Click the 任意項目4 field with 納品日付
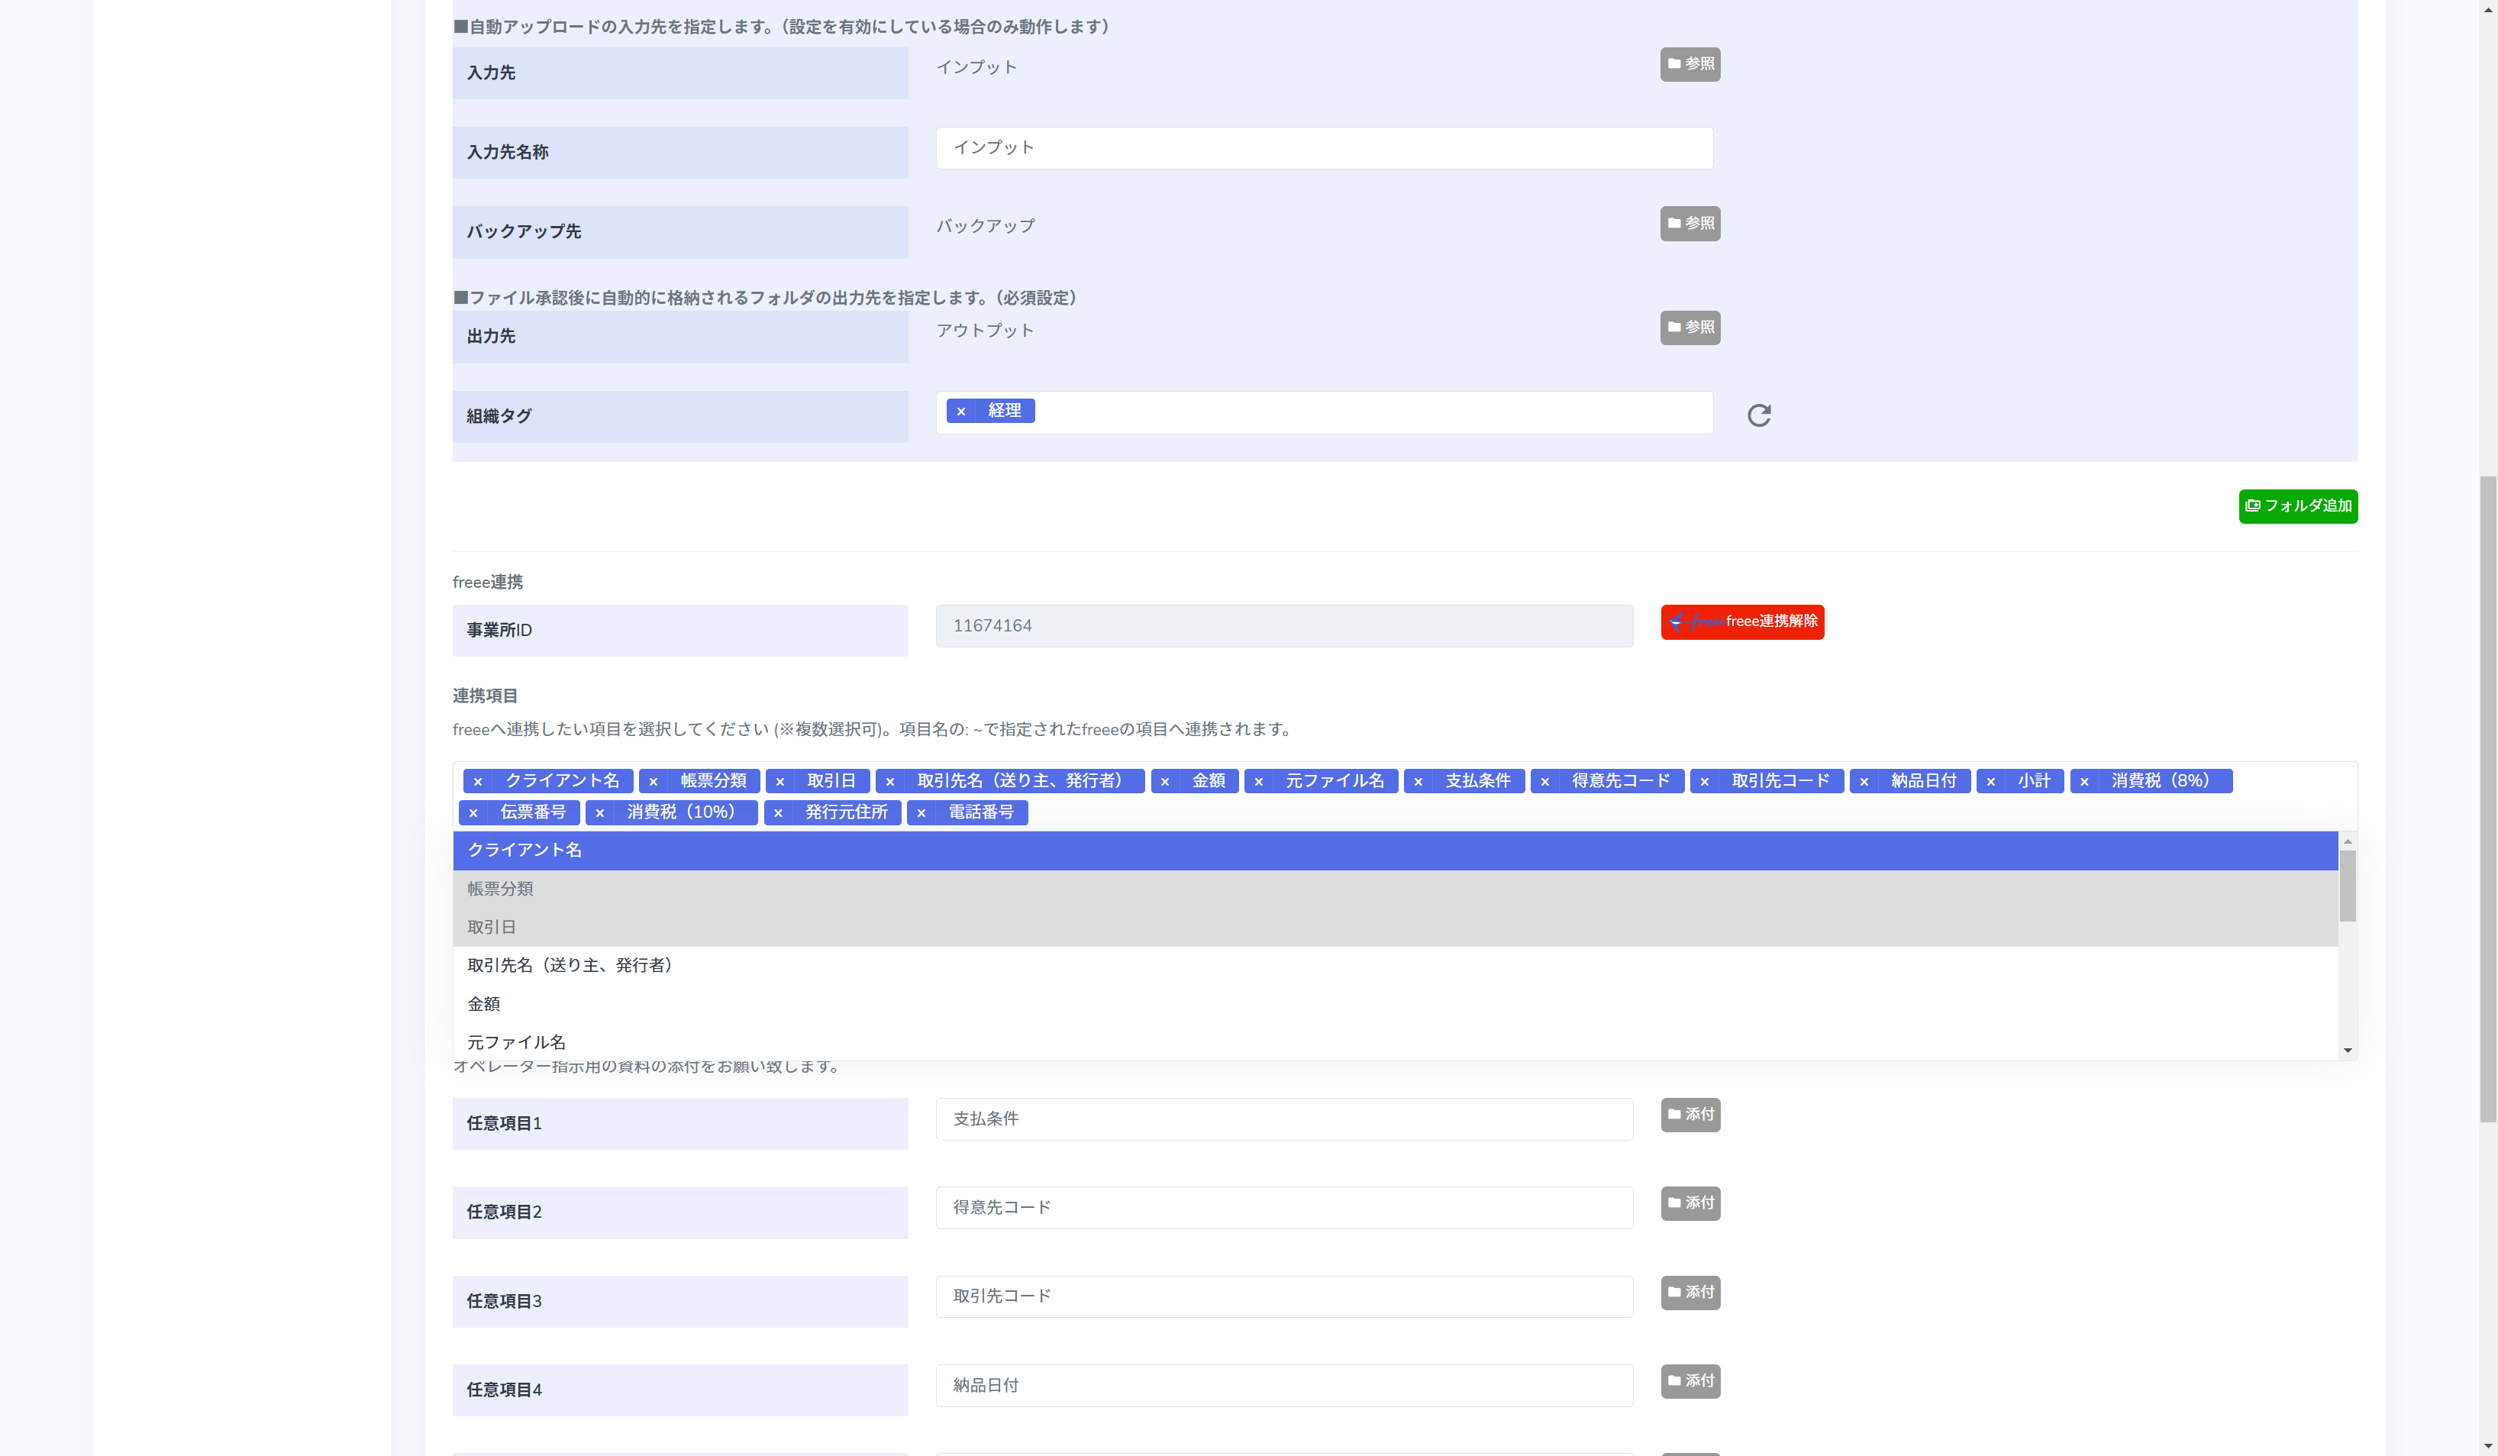Viewport: 2498px width, 1456px height. tap(1283, 1386)
